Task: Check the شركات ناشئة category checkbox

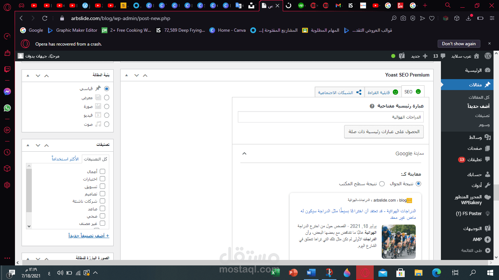Action: 102,201
